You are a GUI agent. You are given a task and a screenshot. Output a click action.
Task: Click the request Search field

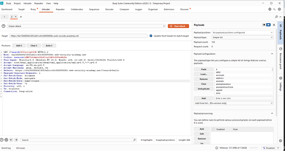[78, 140]
